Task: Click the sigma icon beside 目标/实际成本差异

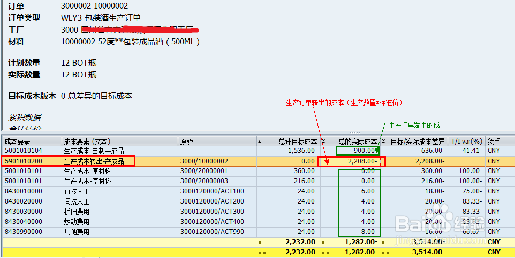Action: tap(383, 142)
